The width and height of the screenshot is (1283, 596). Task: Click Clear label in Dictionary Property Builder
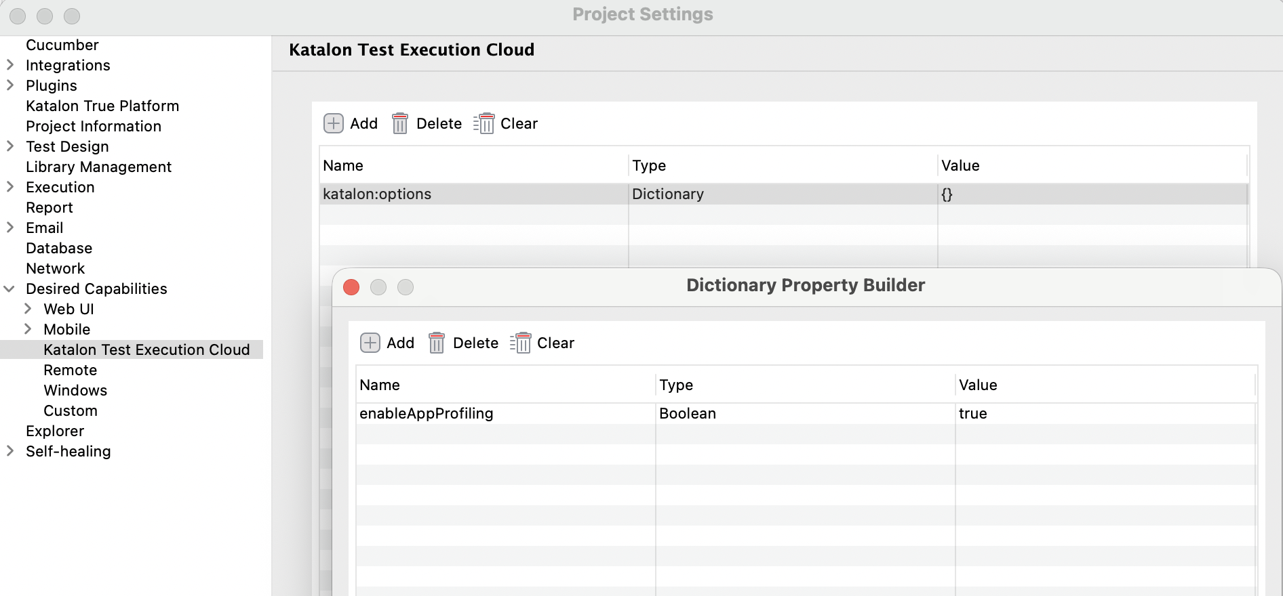(x=556, y=343)
